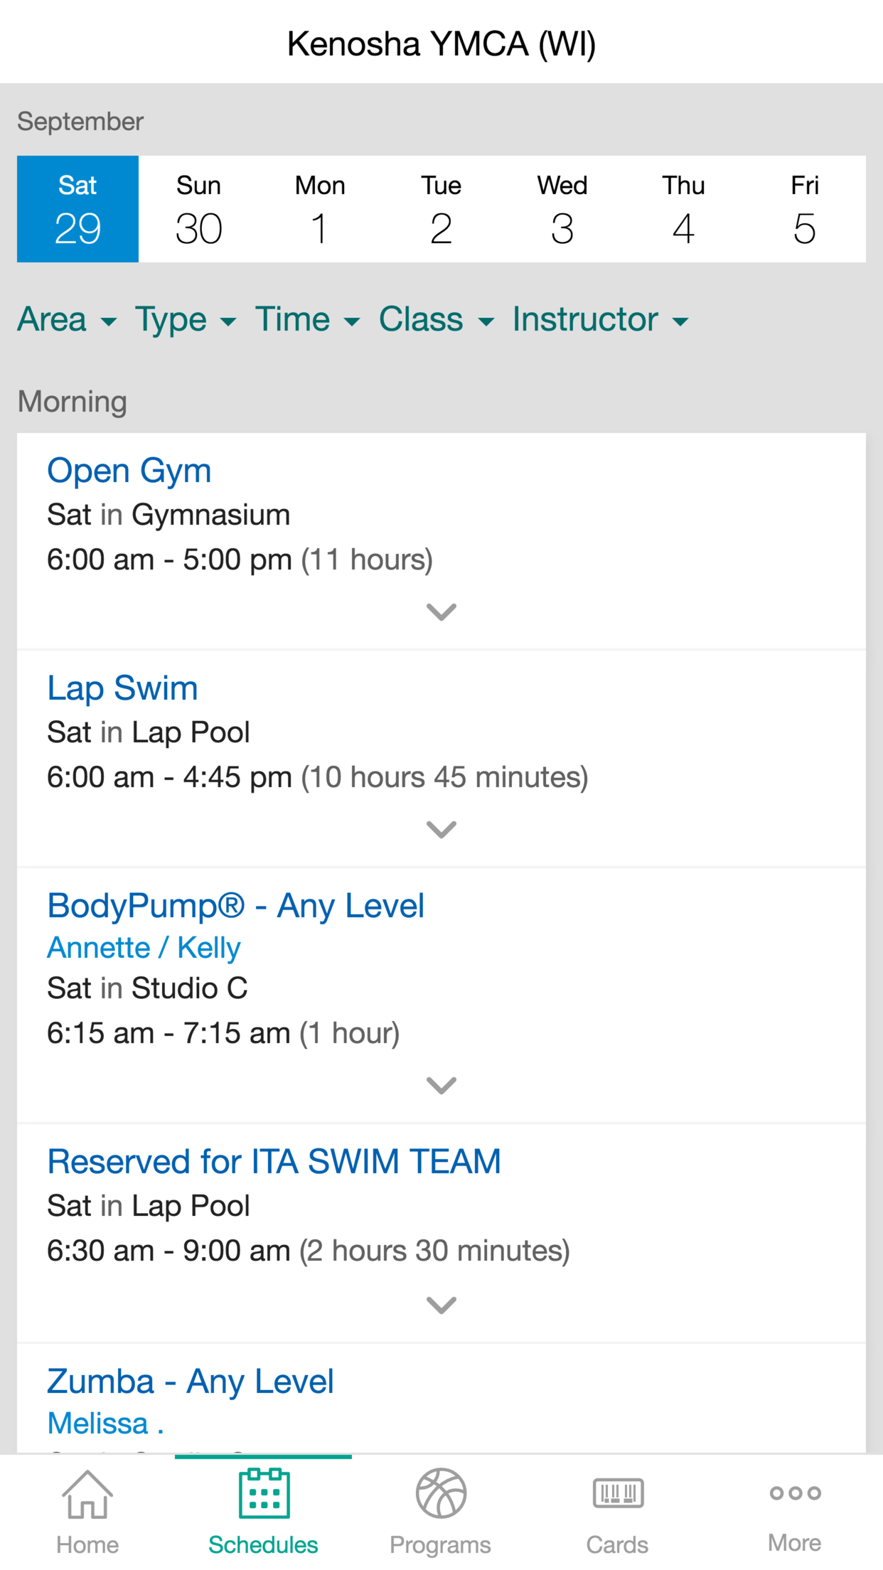
Task: Open the Area filter dropdown
Action: point(67,319)
